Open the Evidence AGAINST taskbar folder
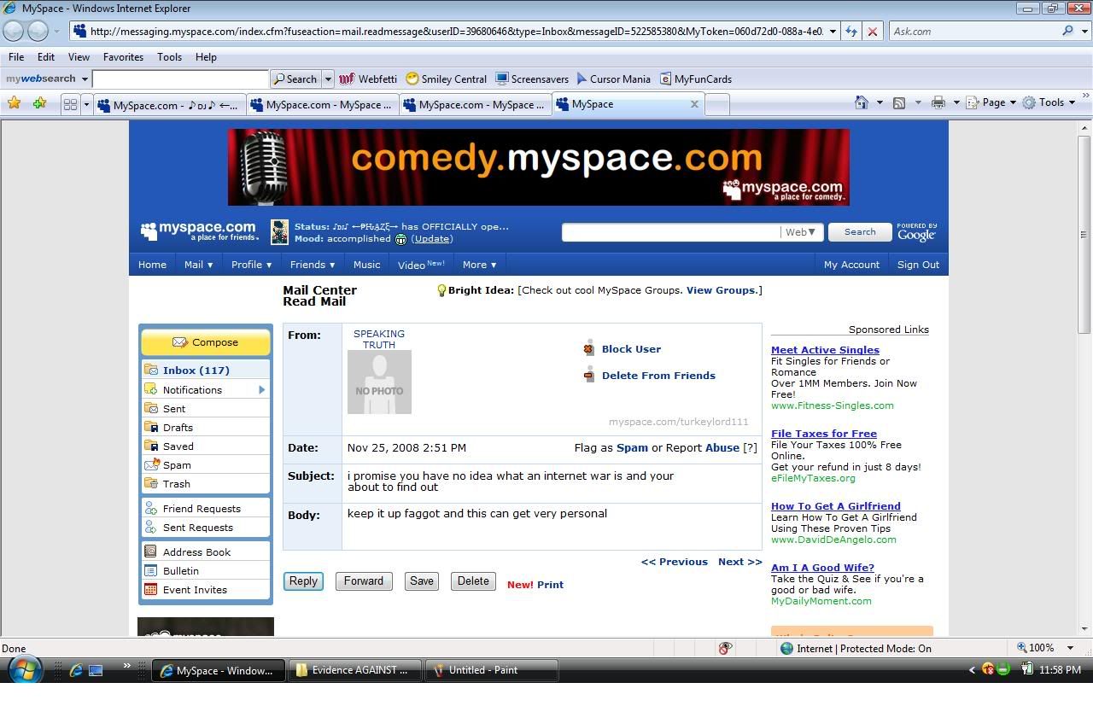Viewport: 1093px width, 706px height. pos(356,670)
